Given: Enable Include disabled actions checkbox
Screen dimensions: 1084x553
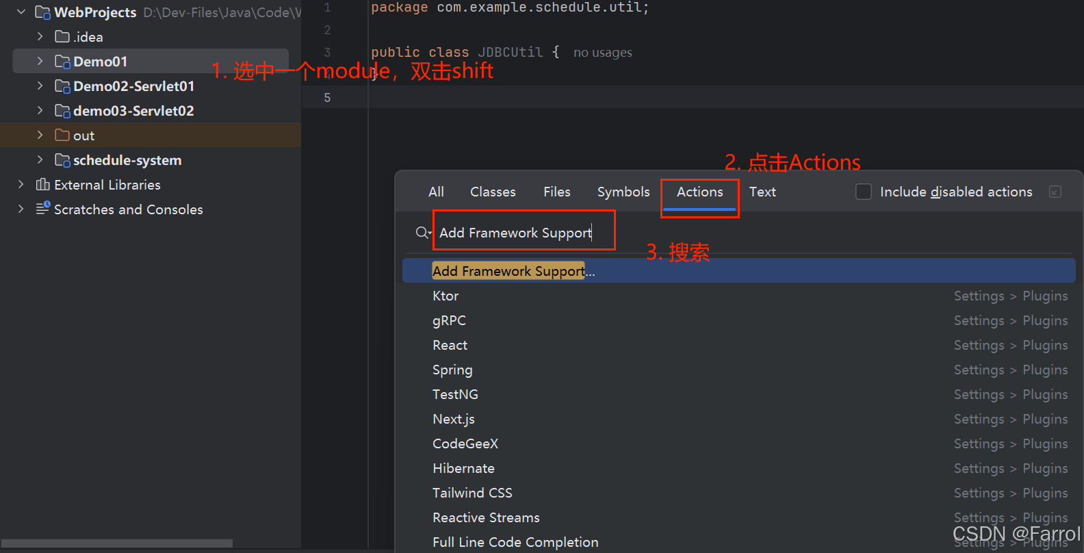Looking at the screenshot, I should (864, 192).
